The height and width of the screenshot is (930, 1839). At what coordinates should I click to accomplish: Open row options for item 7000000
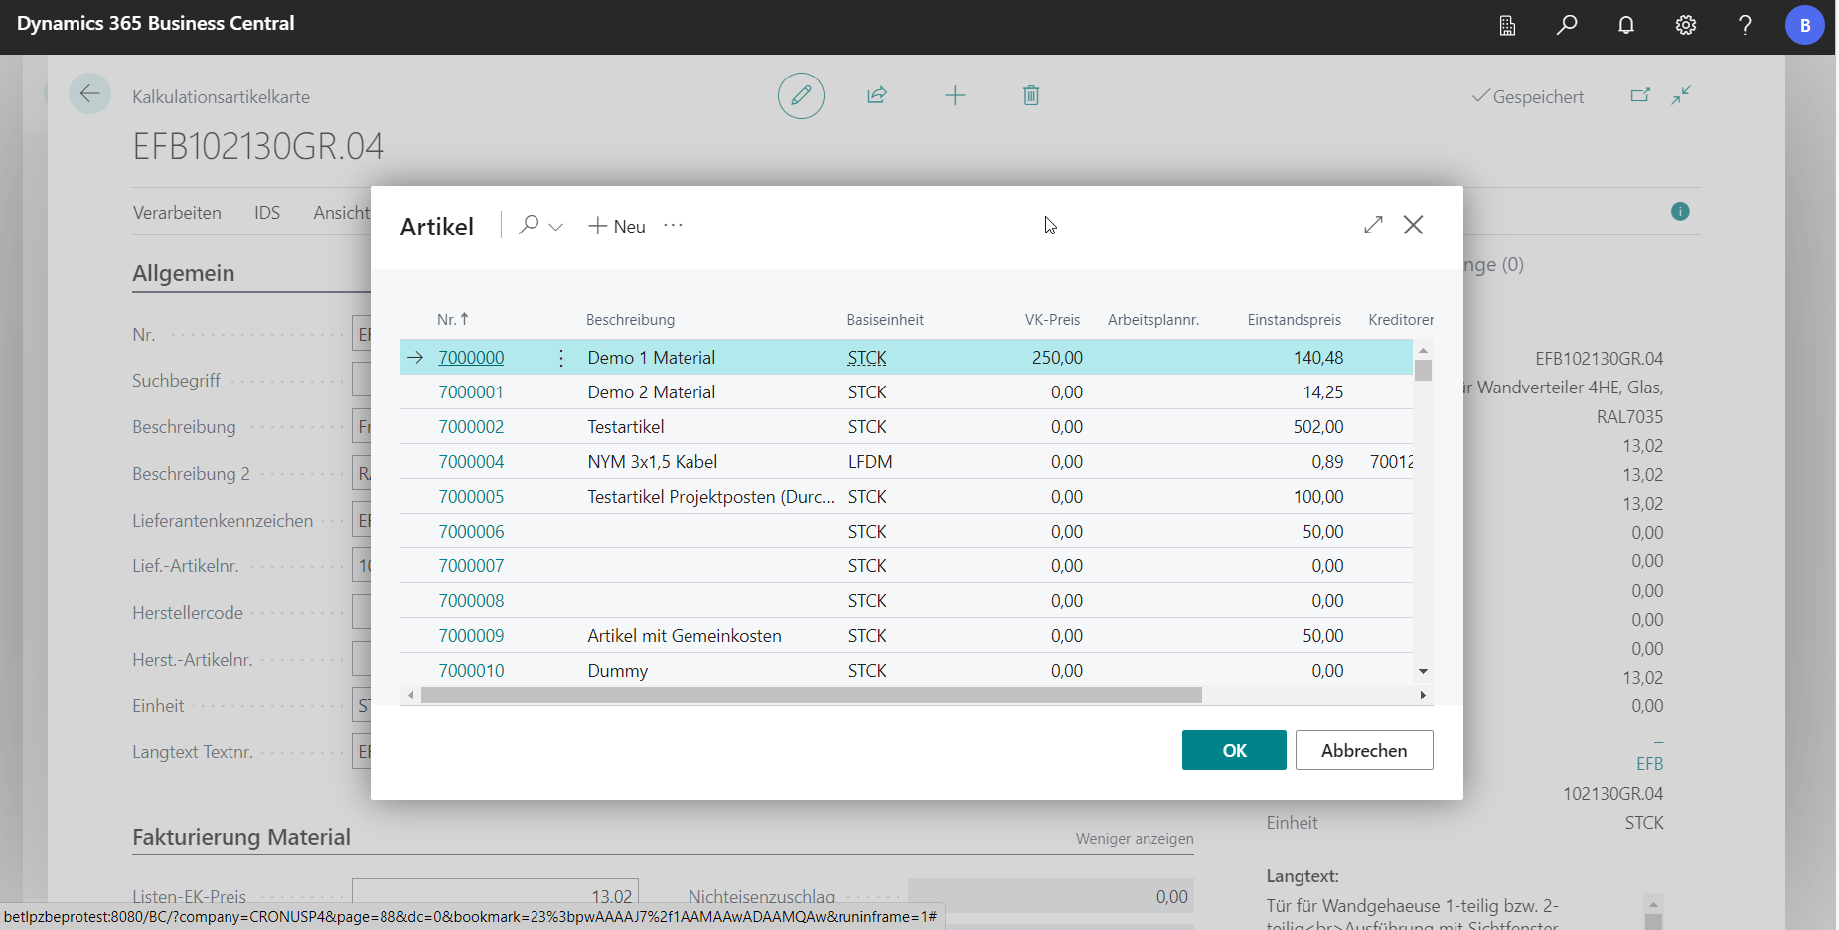click(561, 358)
